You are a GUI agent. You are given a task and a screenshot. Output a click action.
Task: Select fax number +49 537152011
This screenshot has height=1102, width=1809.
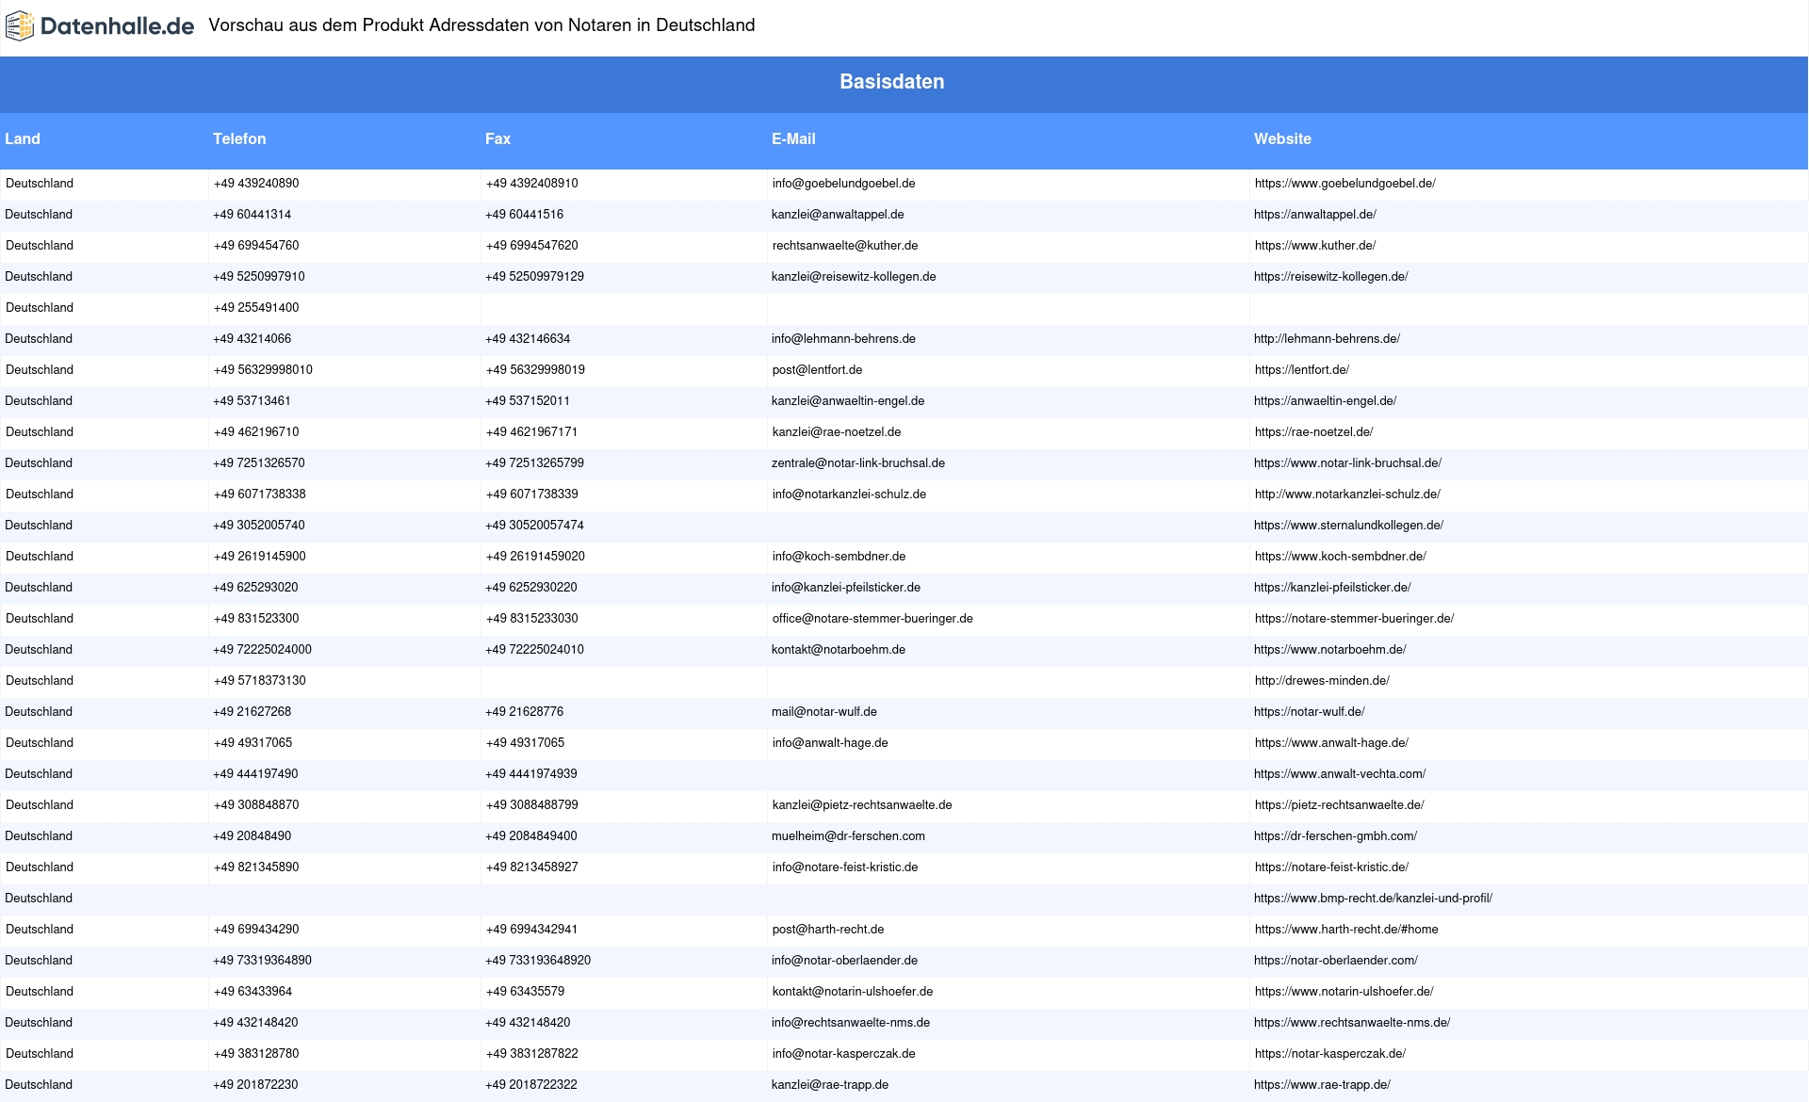coord(528,401)
